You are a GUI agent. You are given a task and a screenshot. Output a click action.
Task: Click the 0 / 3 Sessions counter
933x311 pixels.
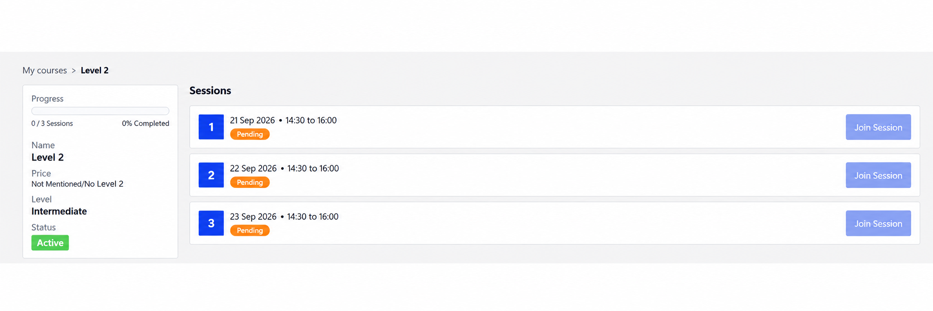point(52,124)
